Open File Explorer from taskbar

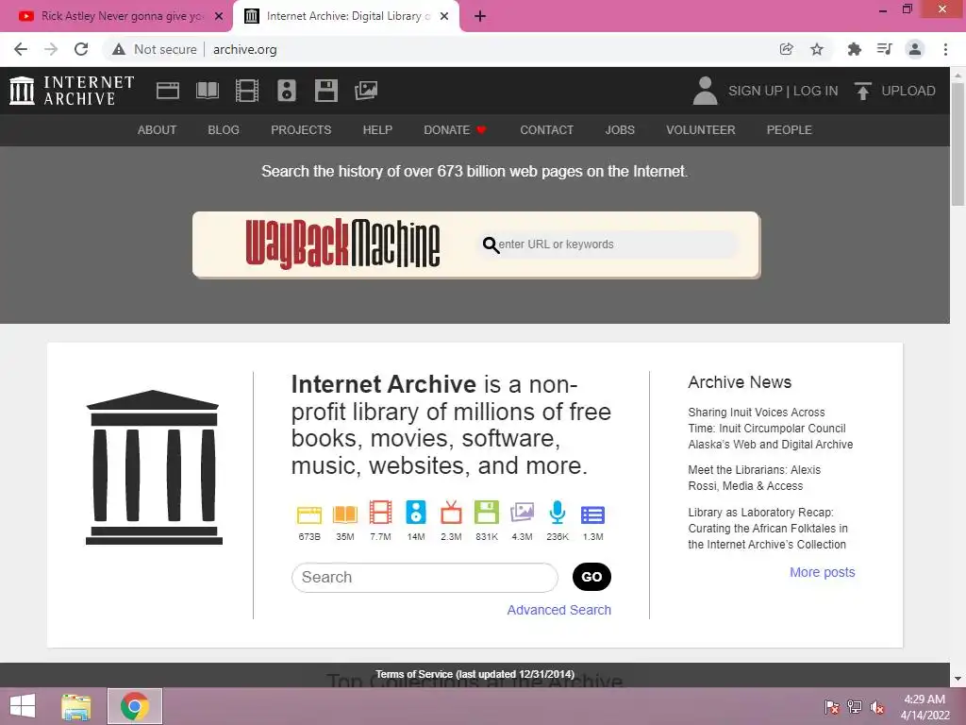point(76,706)
